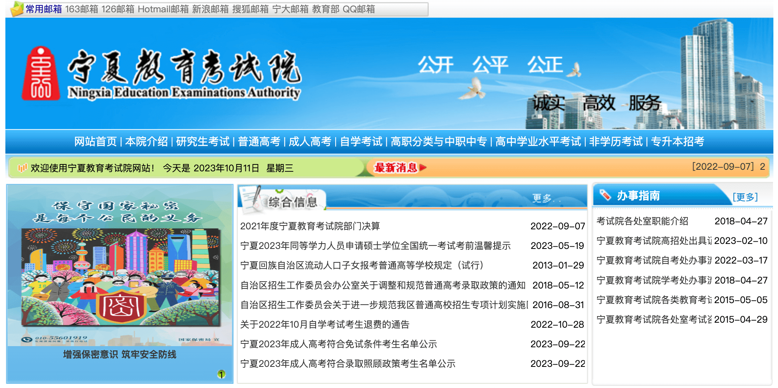Open 2021年度宁夏教育考试院部门决算 article

(310, 226)
